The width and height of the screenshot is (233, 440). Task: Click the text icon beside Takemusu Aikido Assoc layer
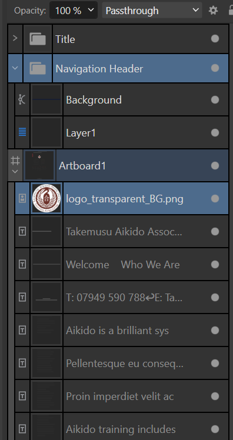pos(22,232)
